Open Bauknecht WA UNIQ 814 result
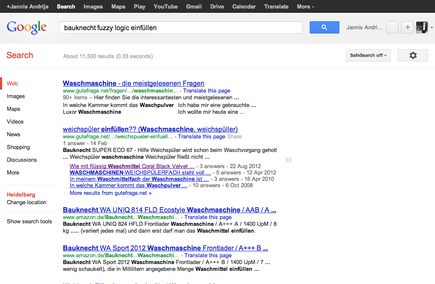The image size is (435, 284). coord(169,210)
